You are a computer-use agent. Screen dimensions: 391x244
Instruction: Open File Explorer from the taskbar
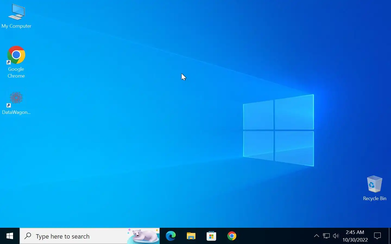pos(191,236)
